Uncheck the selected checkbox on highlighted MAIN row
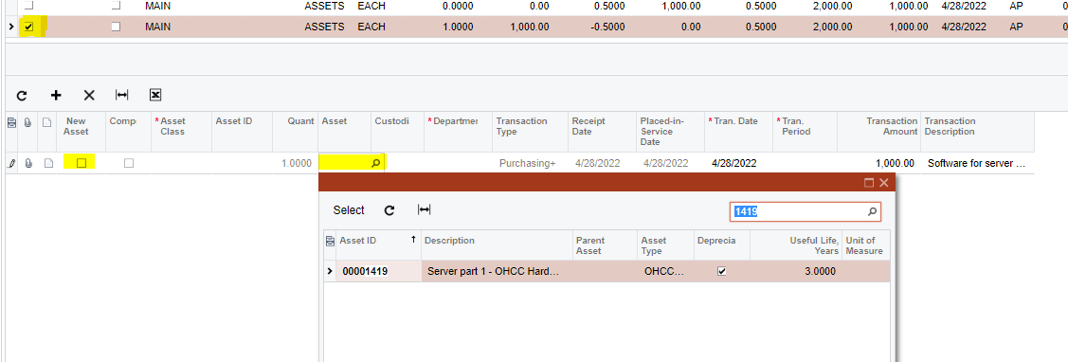This screenshot has height=362, width=1068. coord(28,27)
